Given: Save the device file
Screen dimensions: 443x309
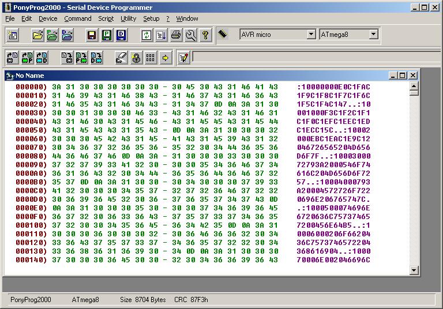Looking at the screenshot, I should coord(92,35).
